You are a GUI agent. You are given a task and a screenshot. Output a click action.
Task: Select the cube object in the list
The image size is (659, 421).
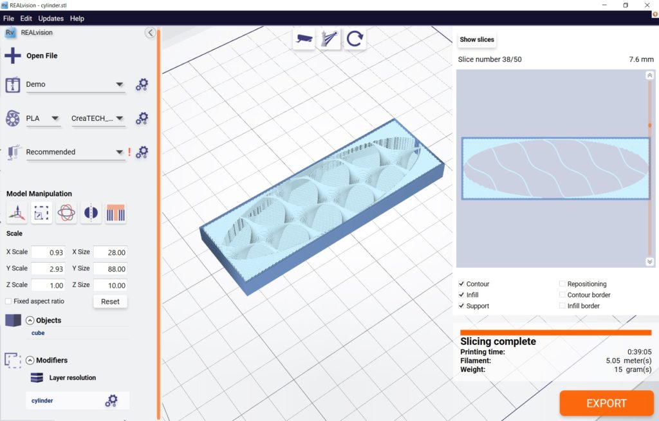(x=38, y=333)
